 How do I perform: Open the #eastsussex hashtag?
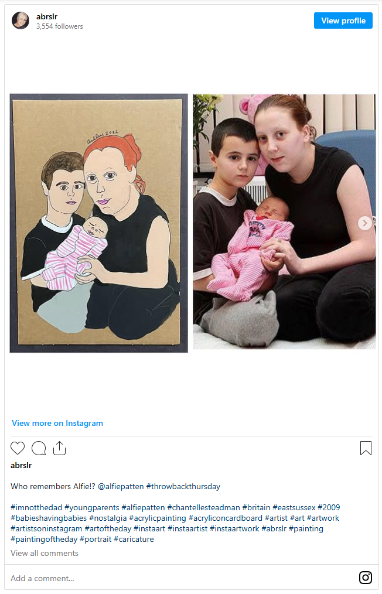coord(294,508)
